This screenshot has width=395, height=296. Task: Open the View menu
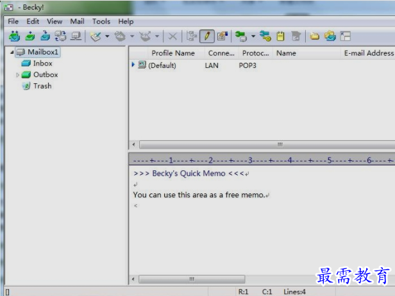pos(55,21)
